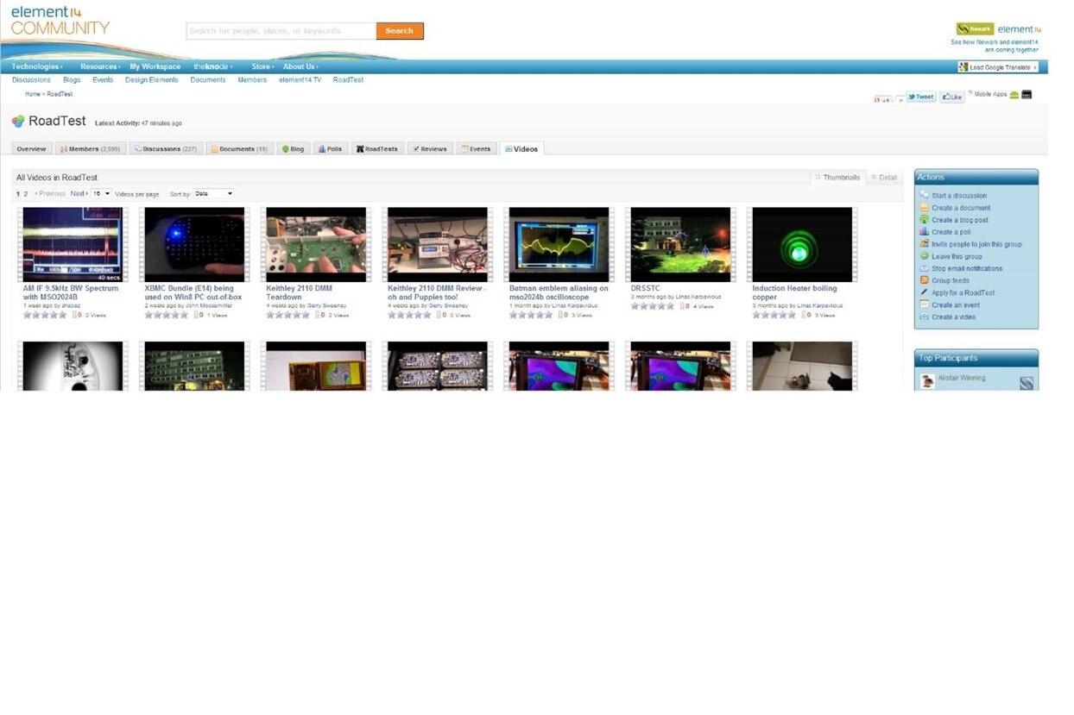Image resolution: width=1074 pixels, height=715 pixels.
Task: Open the Keithley 2110 DMM Teardown thumbnail
Action: coord(316,244)
